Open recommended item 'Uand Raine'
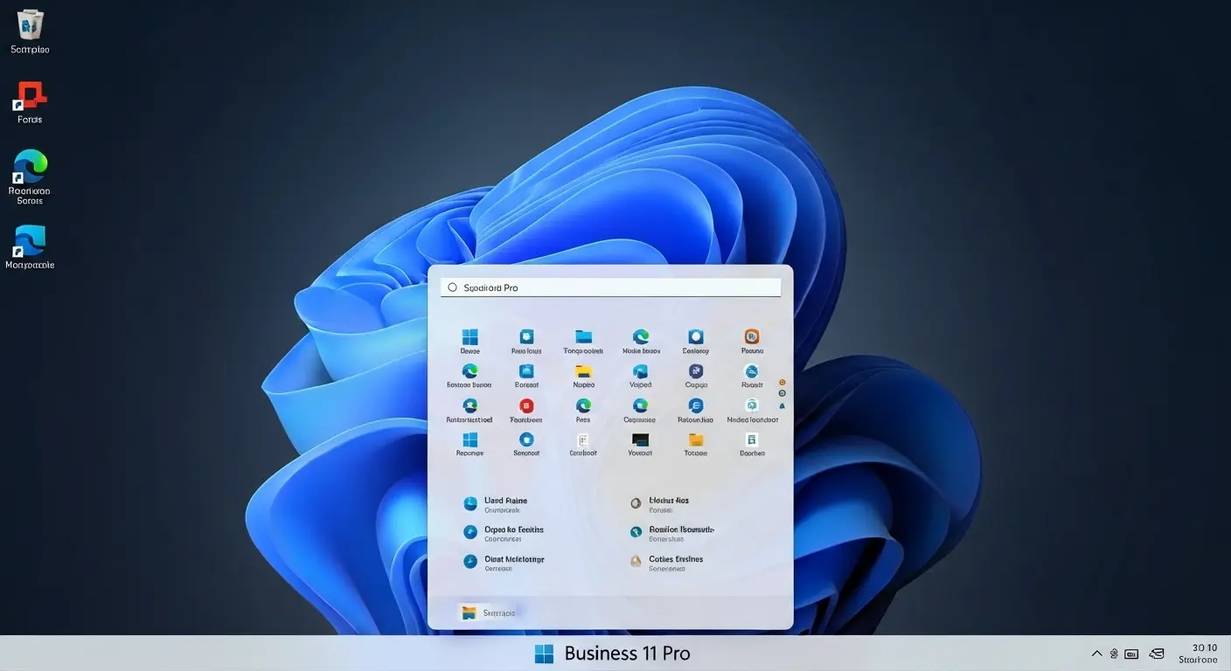1231x671 pixels. (496, 504)
